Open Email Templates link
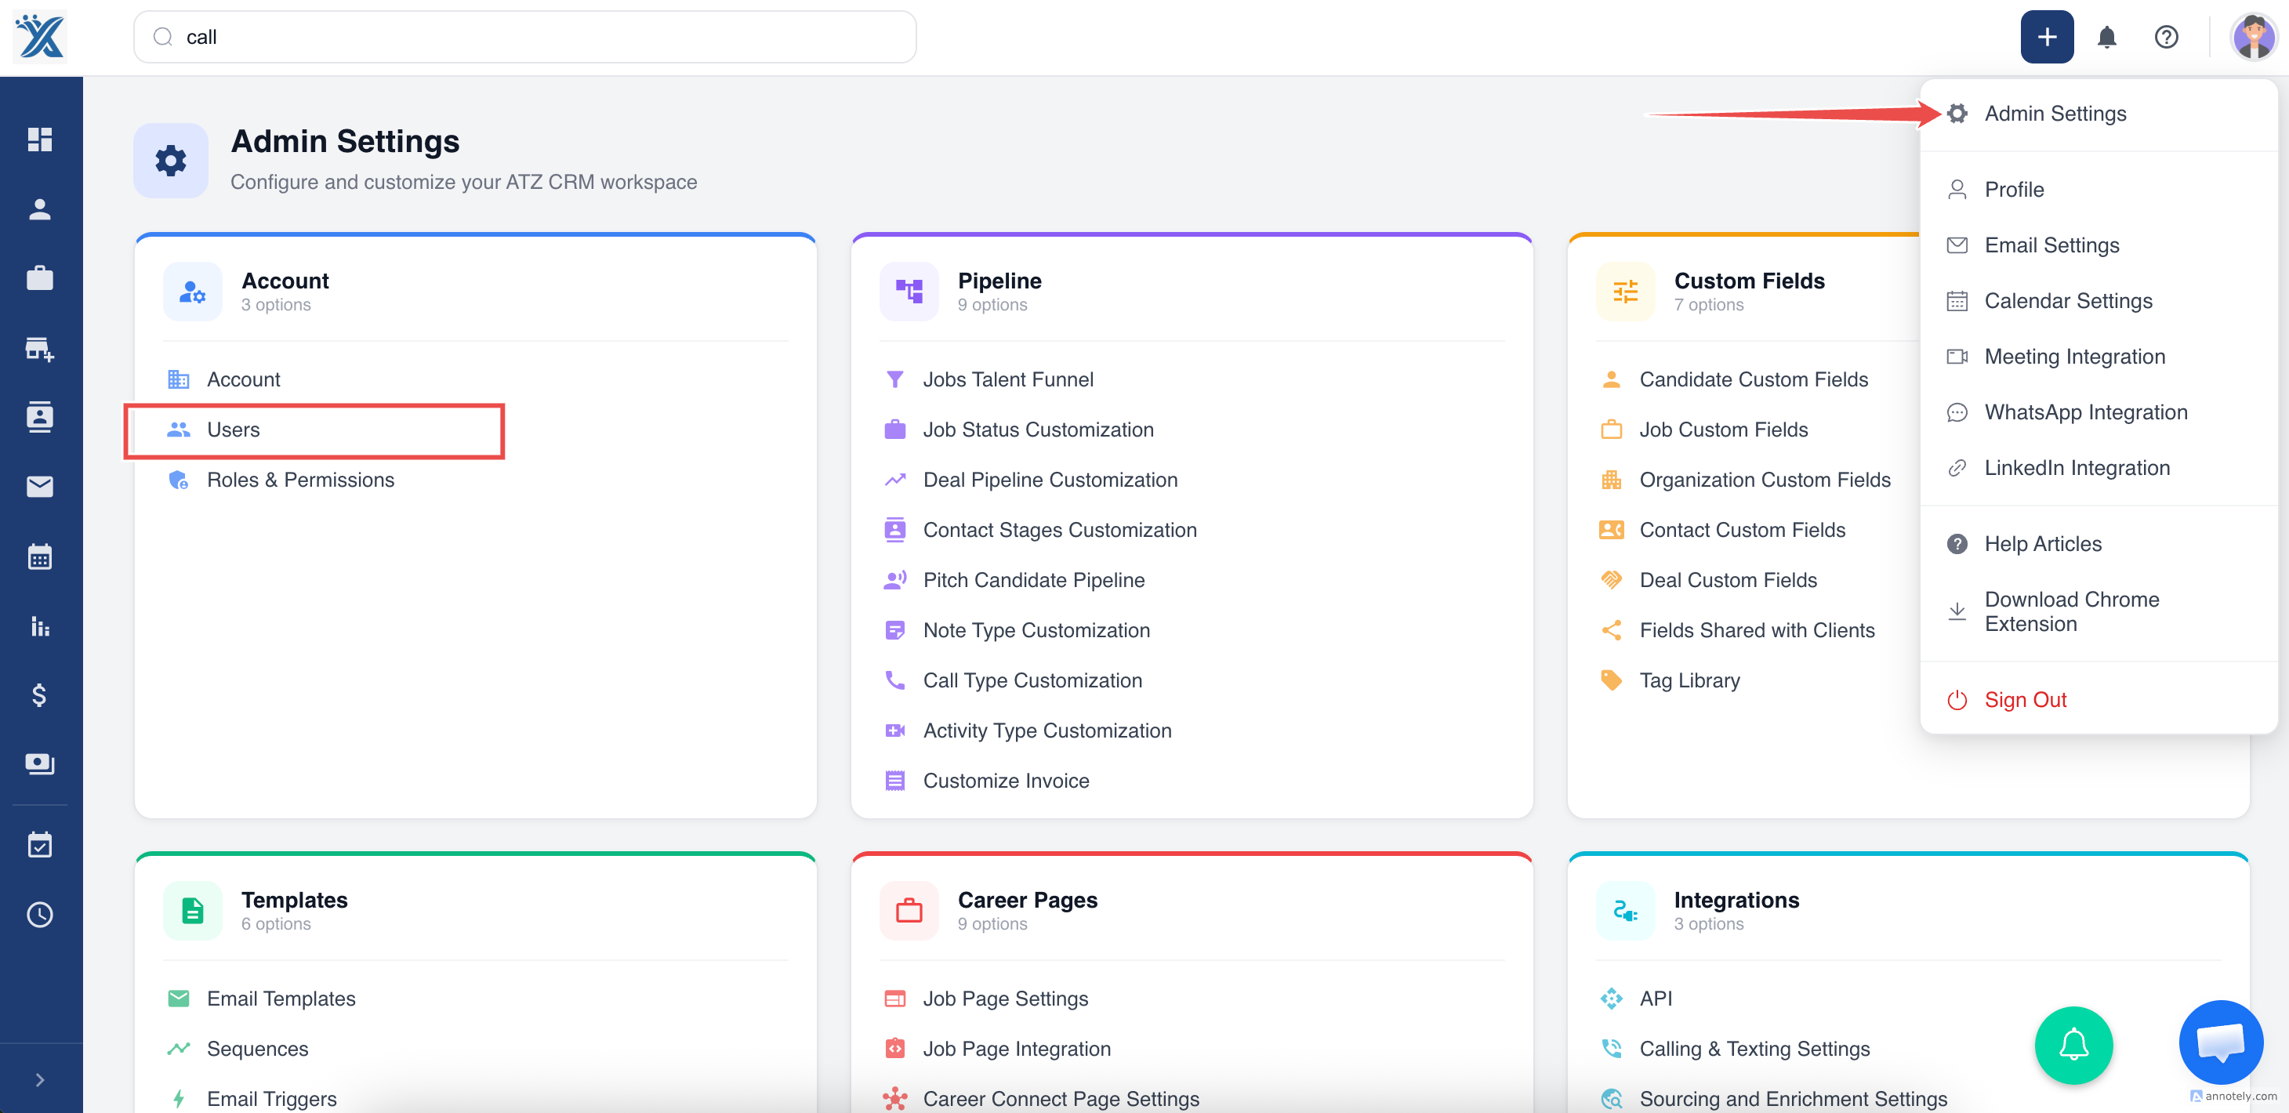This screenshot has height=1113, width=2289. pos(281,999)
